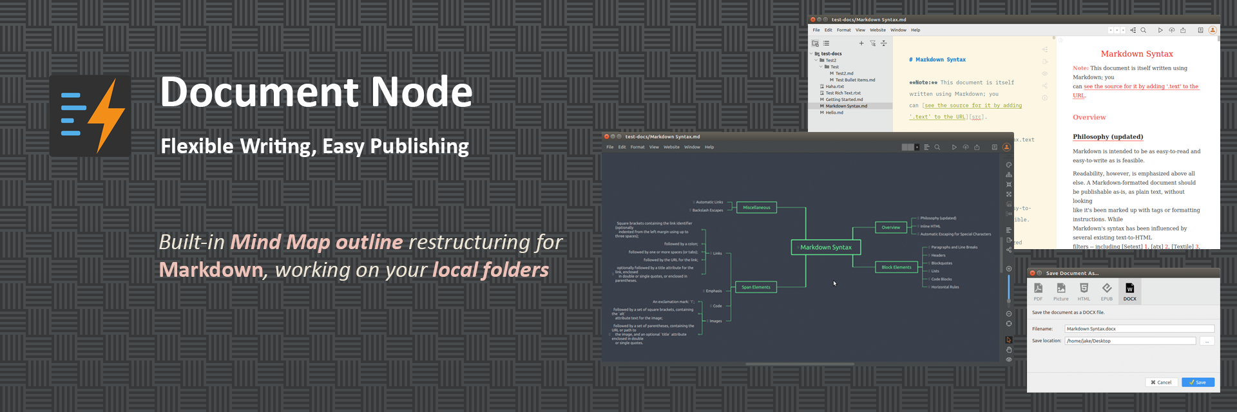Select Block Elements node in mind map
The height and width of the screenshot is (412, 1237).
[896, 267]
